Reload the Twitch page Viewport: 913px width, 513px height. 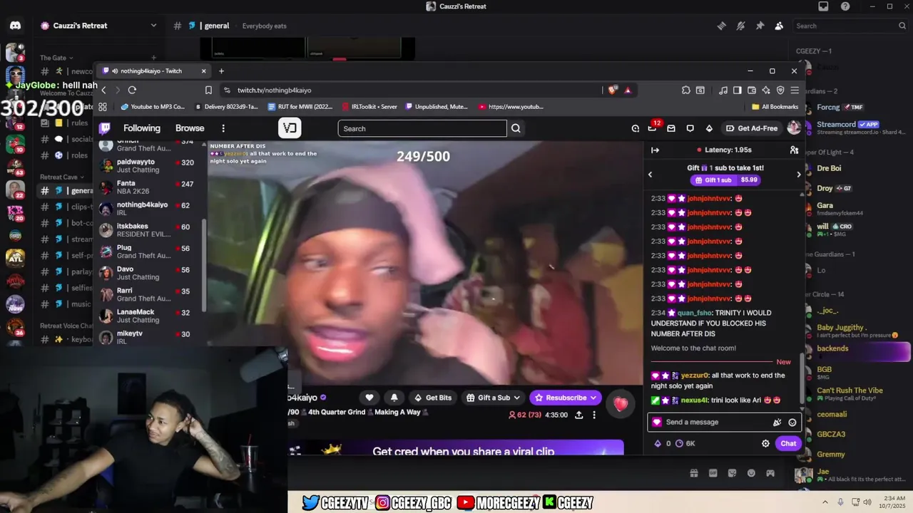tap(132, 90)
